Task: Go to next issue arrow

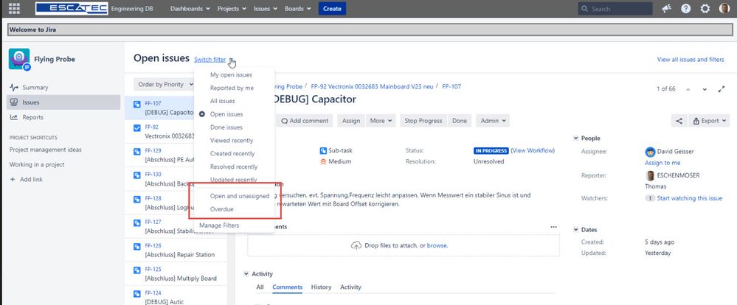Action: (705, 88)
